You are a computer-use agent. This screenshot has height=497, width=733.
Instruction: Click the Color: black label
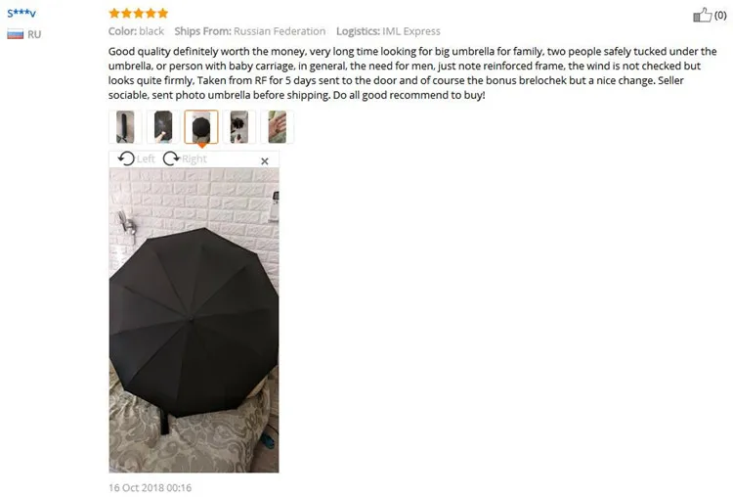point(136,31)
